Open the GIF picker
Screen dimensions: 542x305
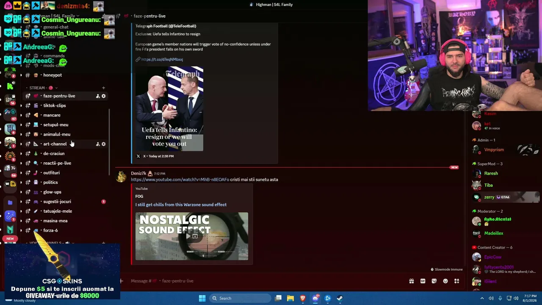click(423, 281)
